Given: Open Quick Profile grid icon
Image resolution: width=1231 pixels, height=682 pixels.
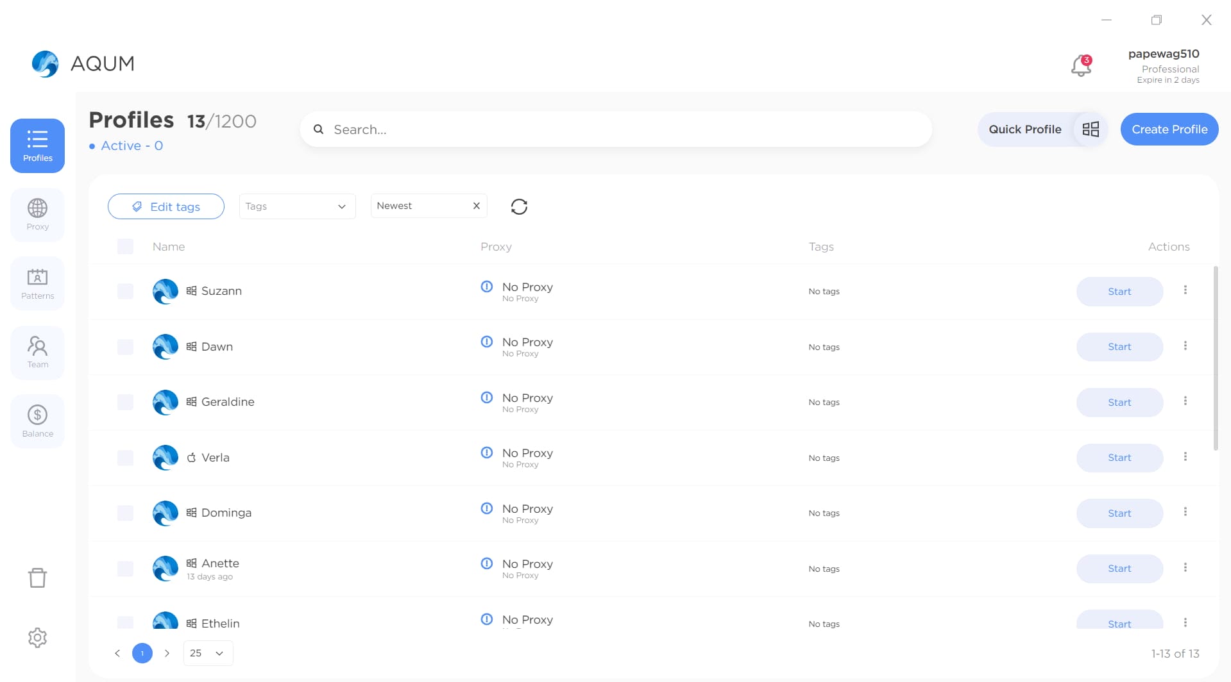Looking at the screenshot, I should 1091,129.
